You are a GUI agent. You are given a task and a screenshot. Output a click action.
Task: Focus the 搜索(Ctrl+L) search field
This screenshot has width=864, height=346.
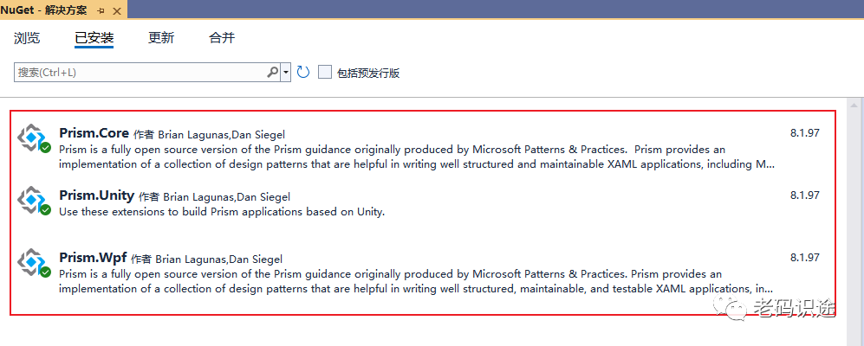141,72
